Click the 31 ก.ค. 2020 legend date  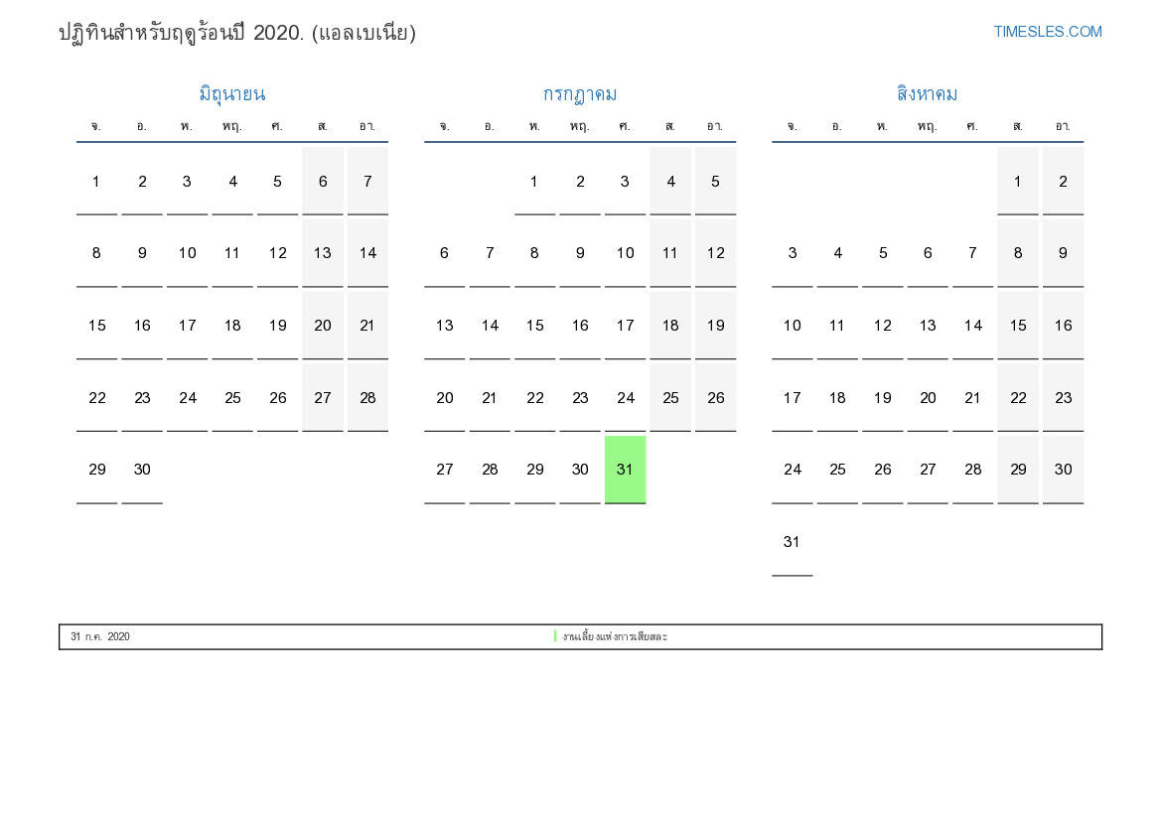pyautogui.click(x=100, y=636)
